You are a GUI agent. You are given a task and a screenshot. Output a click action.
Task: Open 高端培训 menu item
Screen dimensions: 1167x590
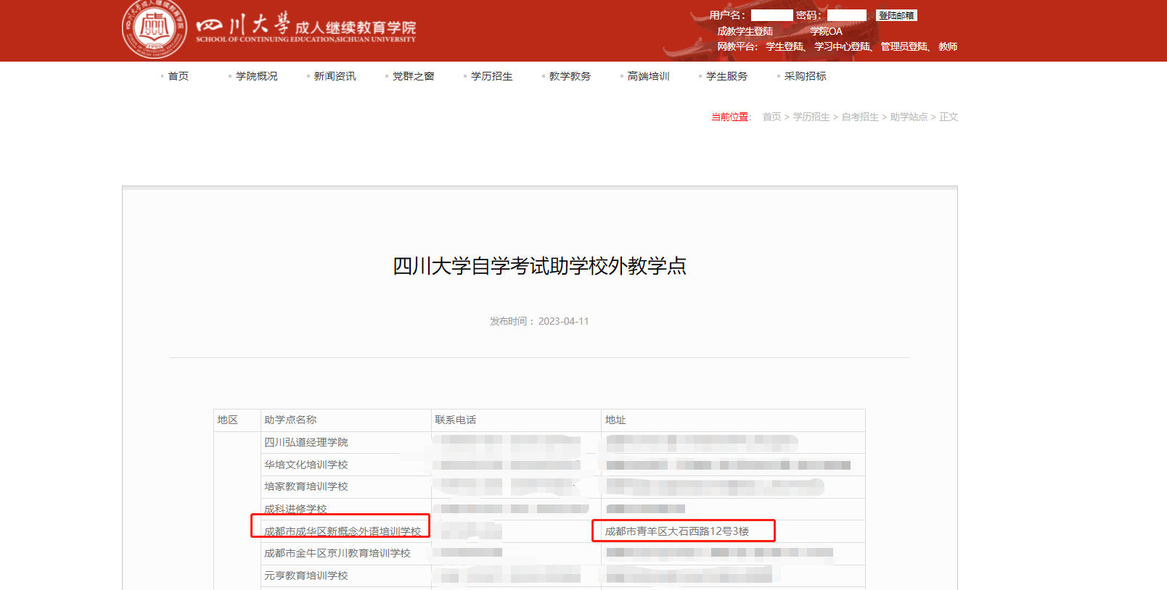(x=648, y=76)
